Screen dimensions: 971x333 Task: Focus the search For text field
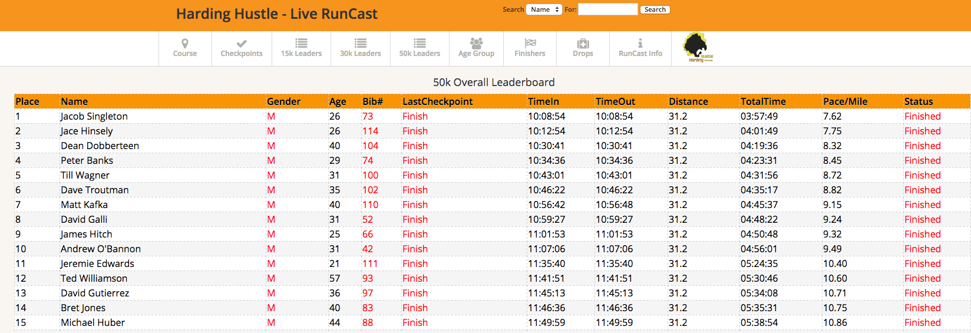click(x=607, y=9)
